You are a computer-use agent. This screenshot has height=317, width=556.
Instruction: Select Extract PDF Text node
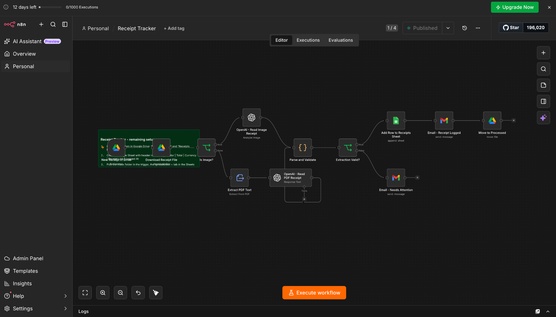click(239, 178)
